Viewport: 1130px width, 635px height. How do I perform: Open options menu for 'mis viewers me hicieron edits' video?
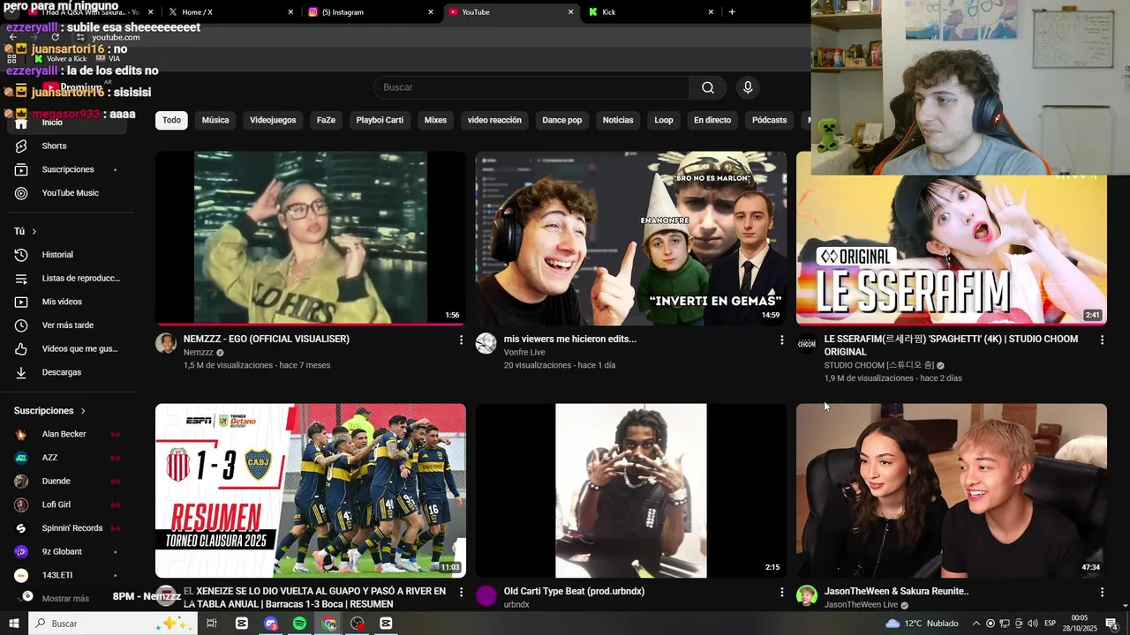[x=781, y=340]
